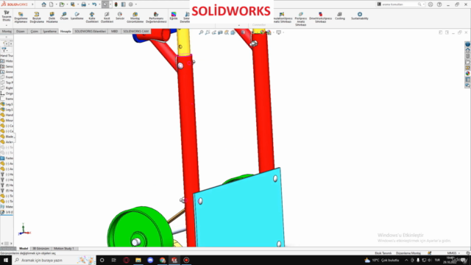Open 3B Görünüm tab
The image size is (471, 265).
click(x=40, y=249)
